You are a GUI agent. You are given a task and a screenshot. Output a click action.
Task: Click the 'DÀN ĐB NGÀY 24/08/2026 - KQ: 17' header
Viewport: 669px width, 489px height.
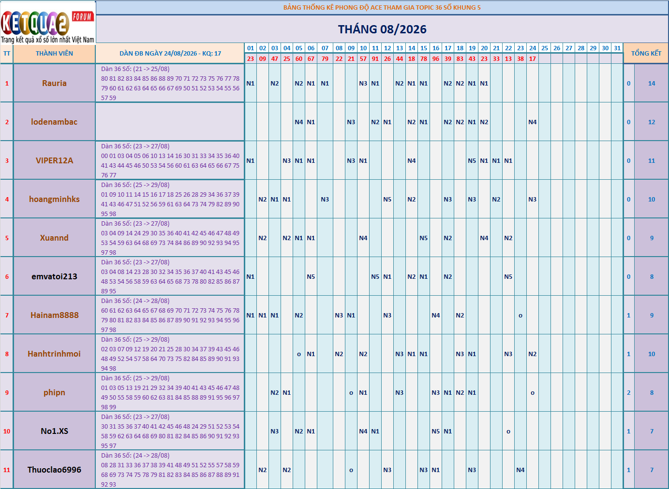click(x=170, y=54)
